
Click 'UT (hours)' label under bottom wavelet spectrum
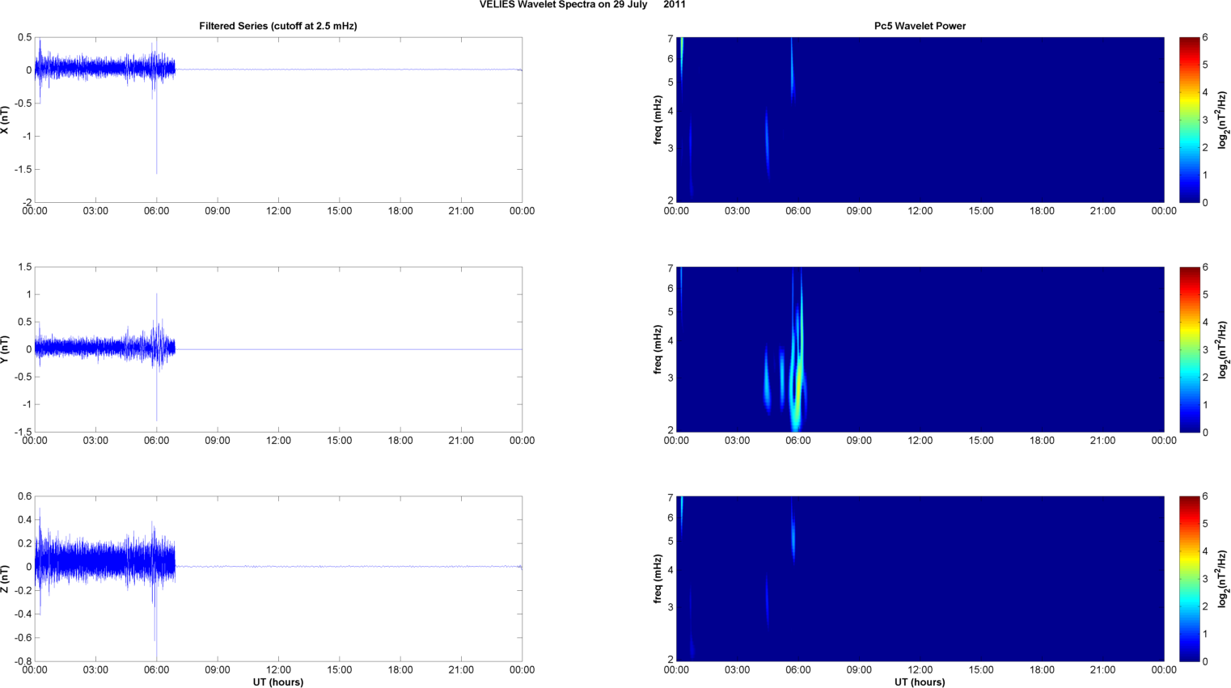point(920,682)
